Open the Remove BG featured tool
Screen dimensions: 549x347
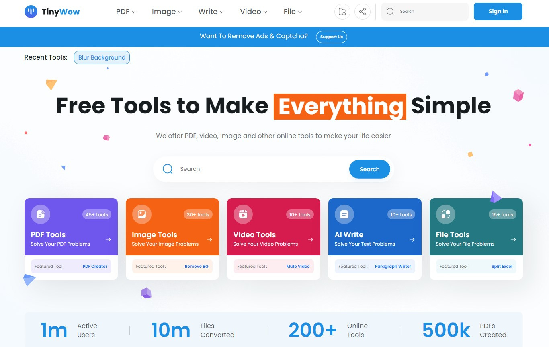pos(197,266)
